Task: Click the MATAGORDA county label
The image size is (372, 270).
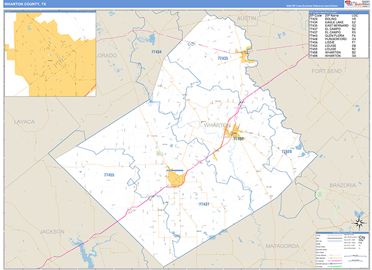Action: [282, 246]
